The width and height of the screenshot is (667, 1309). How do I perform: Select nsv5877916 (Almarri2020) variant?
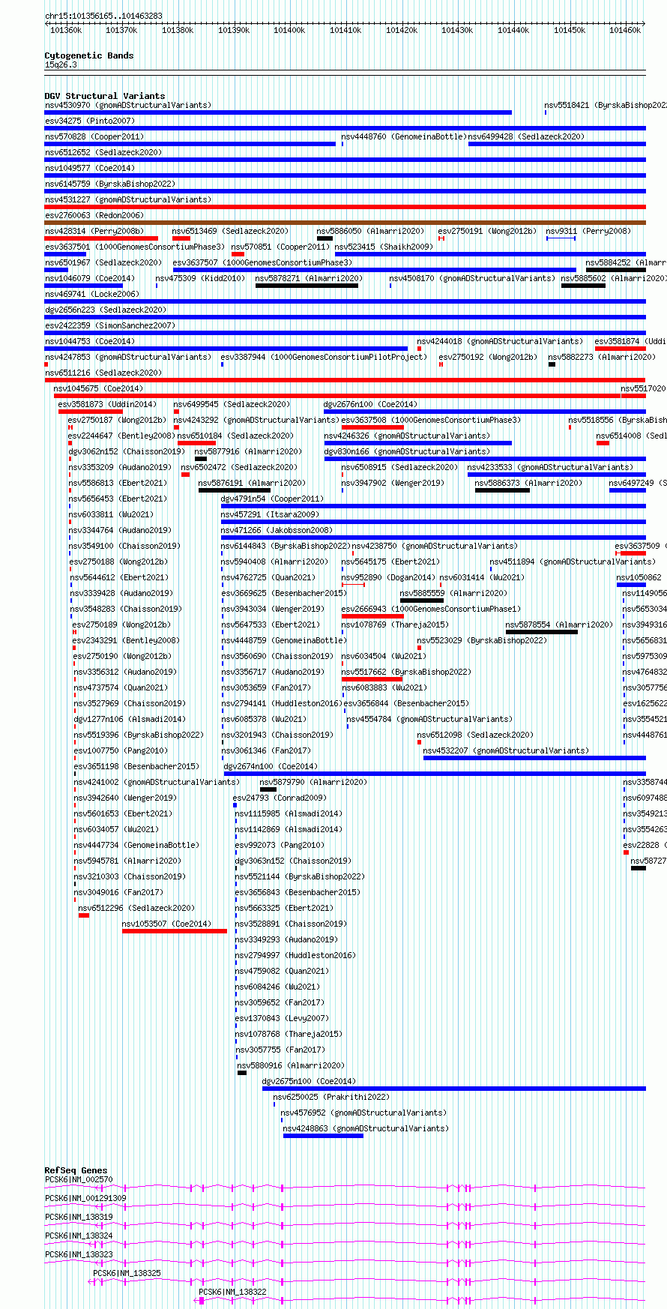point(249,451)
